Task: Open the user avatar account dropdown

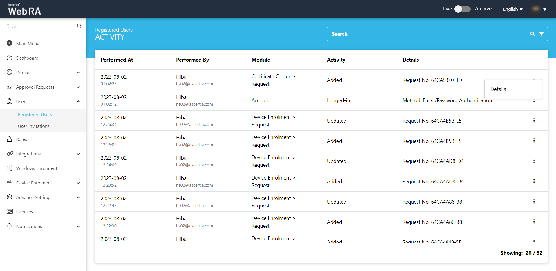Action: click(539, 9)
